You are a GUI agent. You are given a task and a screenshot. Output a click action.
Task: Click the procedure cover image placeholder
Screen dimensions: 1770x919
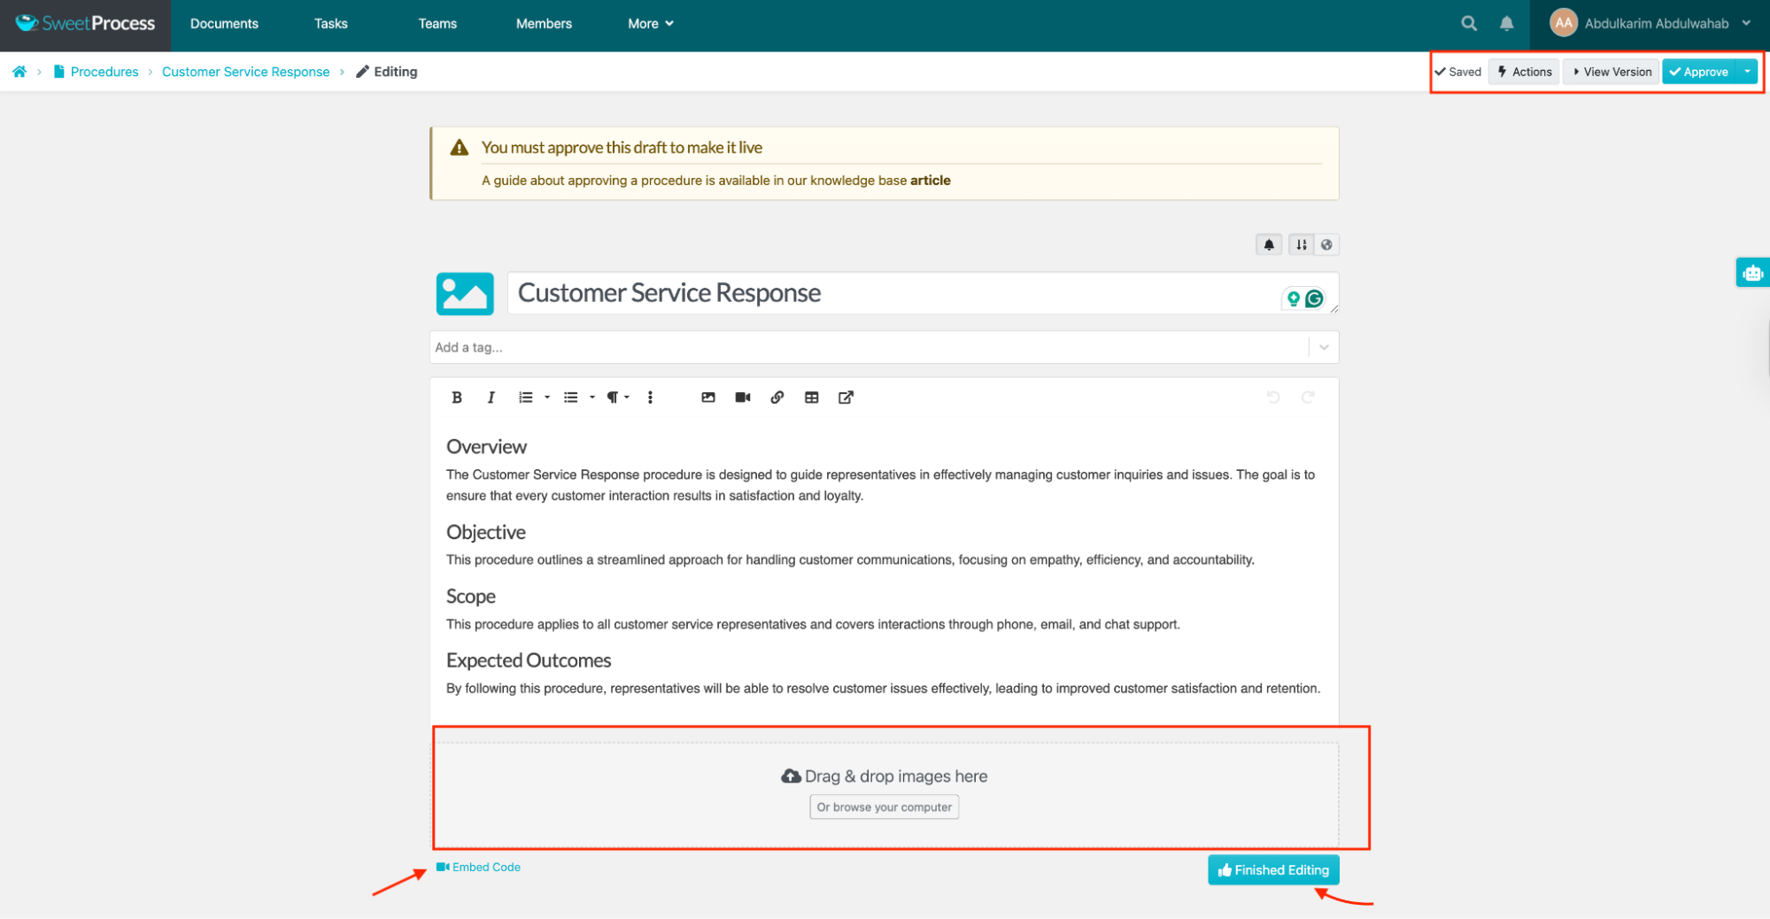465,294
